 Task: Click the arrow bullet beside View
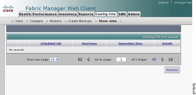(12, 21)
